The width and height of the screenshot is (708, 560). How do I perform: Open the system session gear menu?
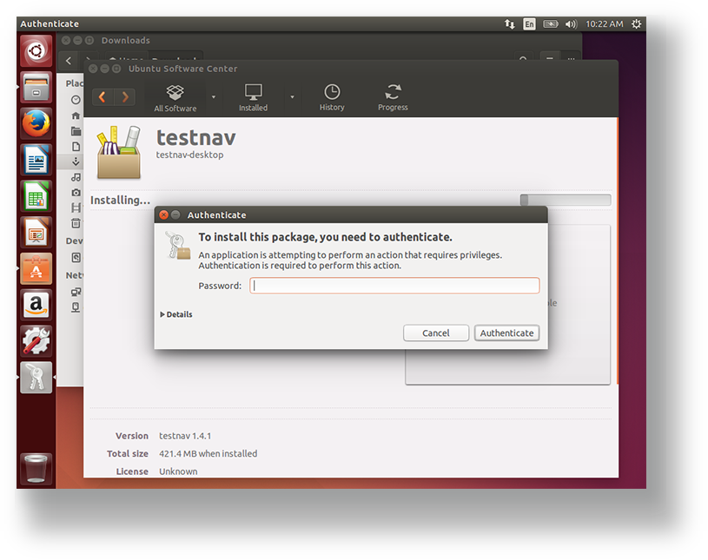636,24
